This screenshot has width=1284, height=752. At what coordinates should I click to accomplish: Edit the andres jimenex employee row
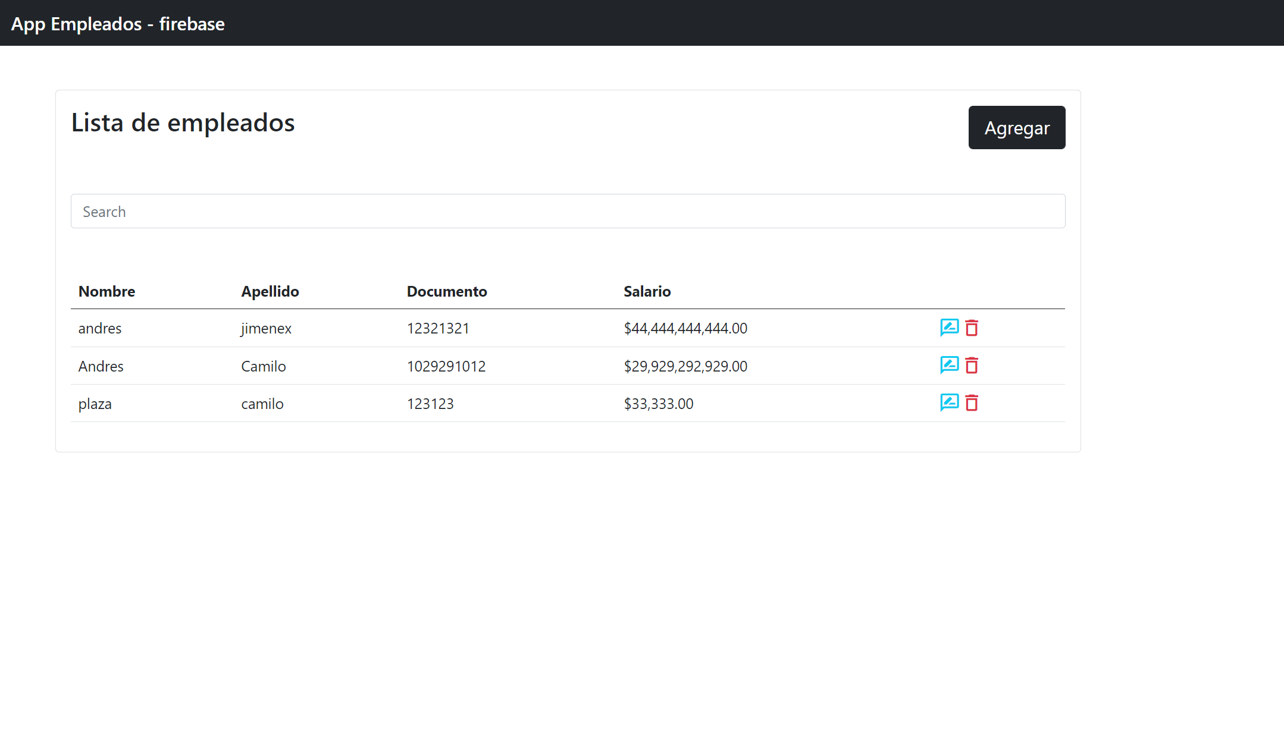(949, 328)
